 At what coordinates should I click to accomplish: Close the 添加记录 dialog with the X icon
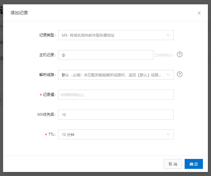click(199, 13)
